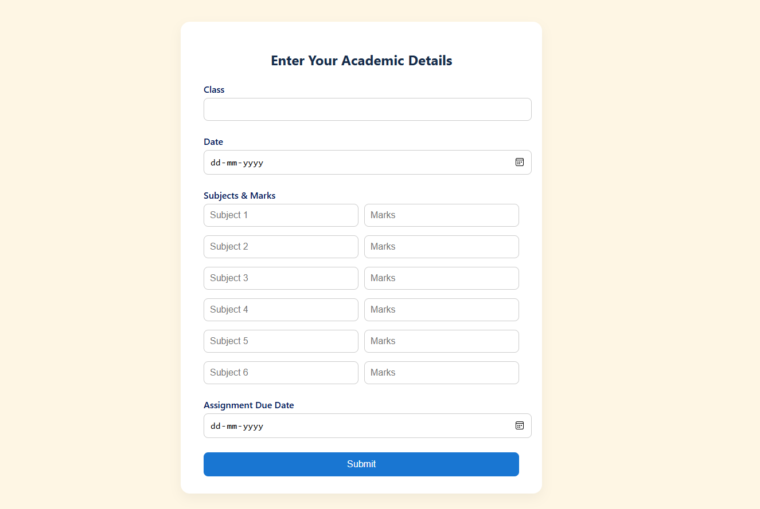The width and height of the screenshot is (760, 509).
Task: Focus the Subject 3 text input
Action: tap(280, 278)
